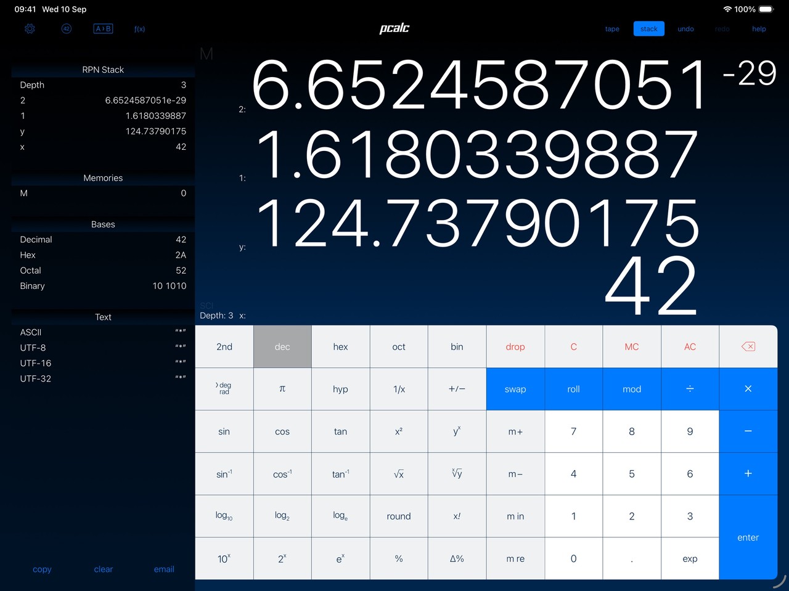
Task: Open the constants 42 icon
Action: (67, 29)
